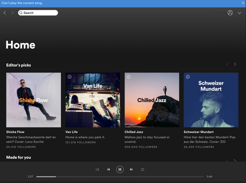Skip to the next track
Viewport: 246px width, 183px height.
(131, 170)
